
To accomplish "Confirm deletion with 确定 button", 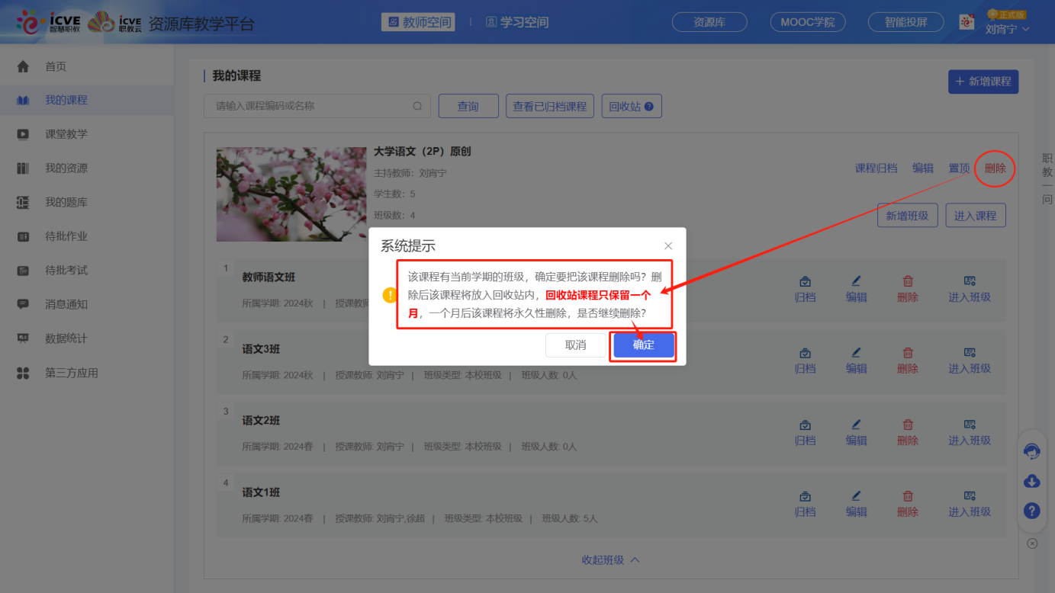I will point(643,345).
